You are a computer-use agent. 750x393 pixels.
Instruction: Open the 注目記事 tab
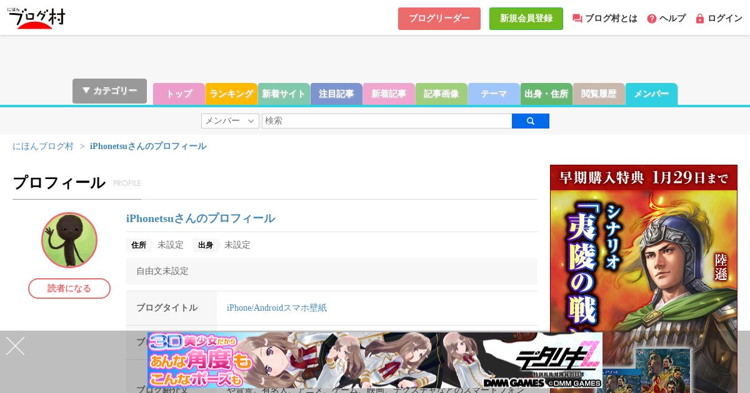pos(336,94)
